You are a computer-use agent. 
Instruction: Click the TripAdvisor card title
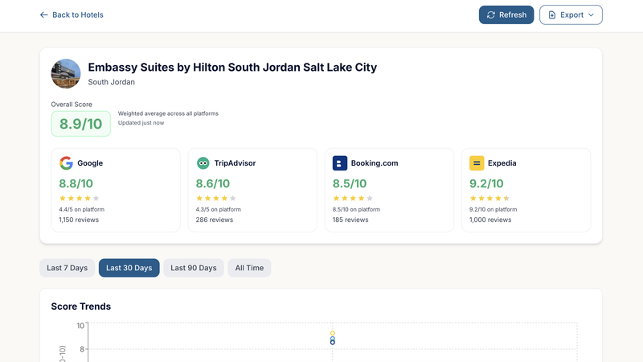235,163
